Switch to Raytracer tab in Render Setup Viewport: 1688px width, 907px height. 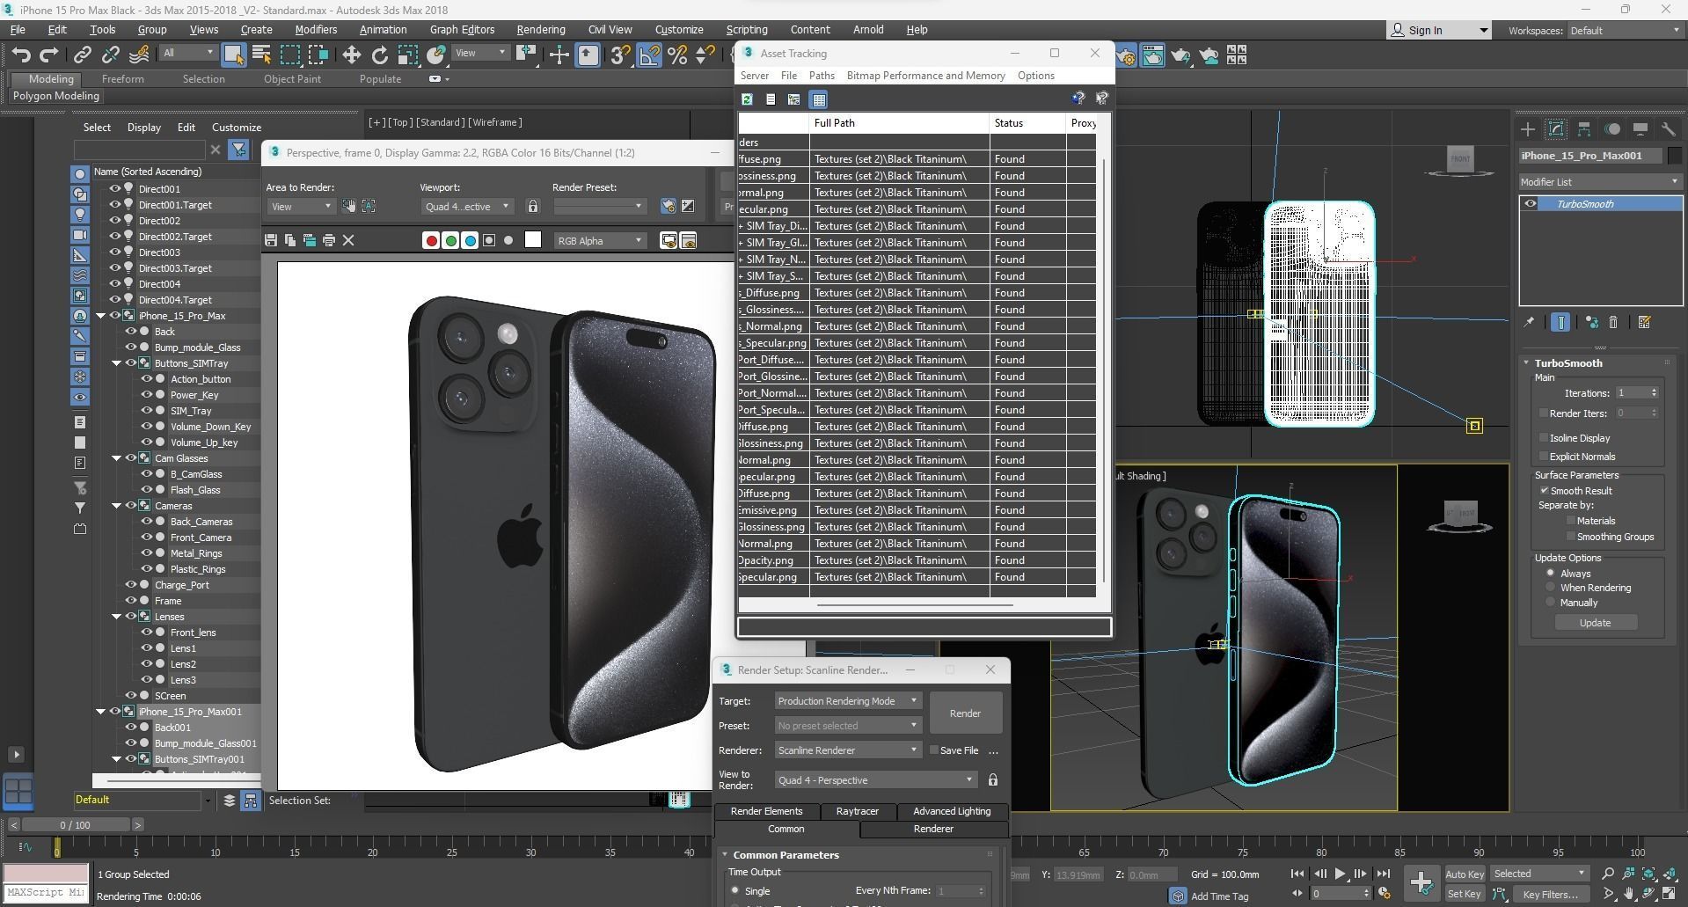tap(858, 811)
